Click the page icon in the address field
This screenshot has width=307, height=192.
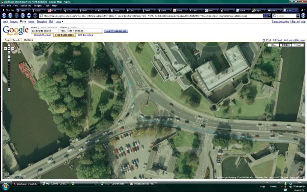41,16
